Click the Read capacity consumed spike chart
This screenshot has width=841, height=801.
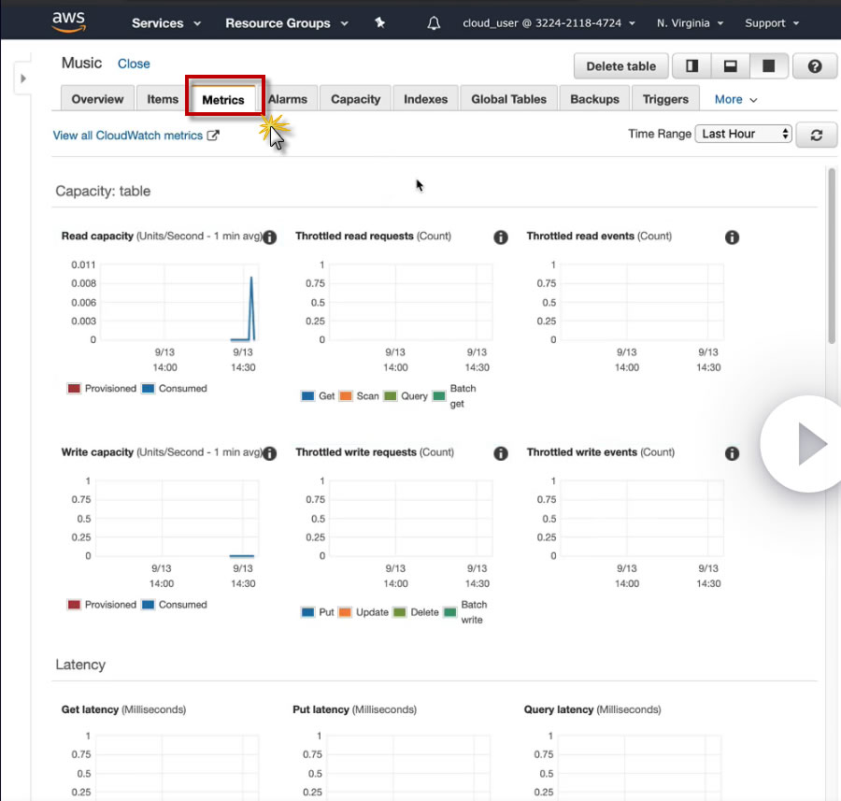click(179, 302)
